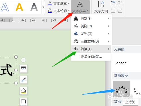Screen dimensions: 141x106
Task: Select the 上弯弧 arc-up path preset
Action: coord(121,89)
